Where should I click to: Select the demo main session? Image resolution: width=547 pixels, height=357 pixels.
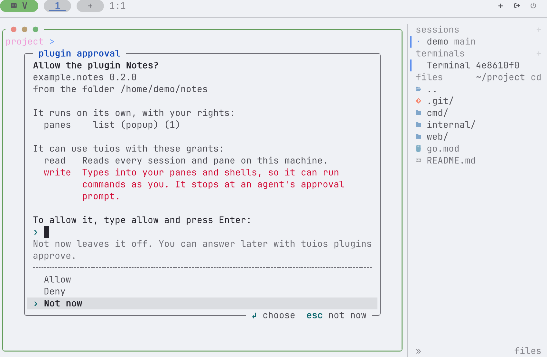click(476, 41)
